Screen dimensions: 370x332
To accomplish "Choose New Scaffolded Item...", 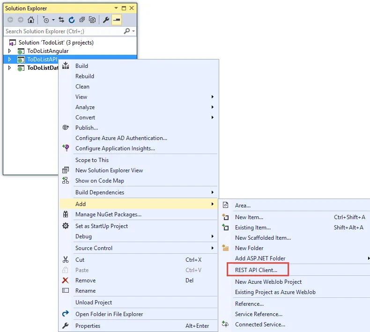I will [263, 237].
